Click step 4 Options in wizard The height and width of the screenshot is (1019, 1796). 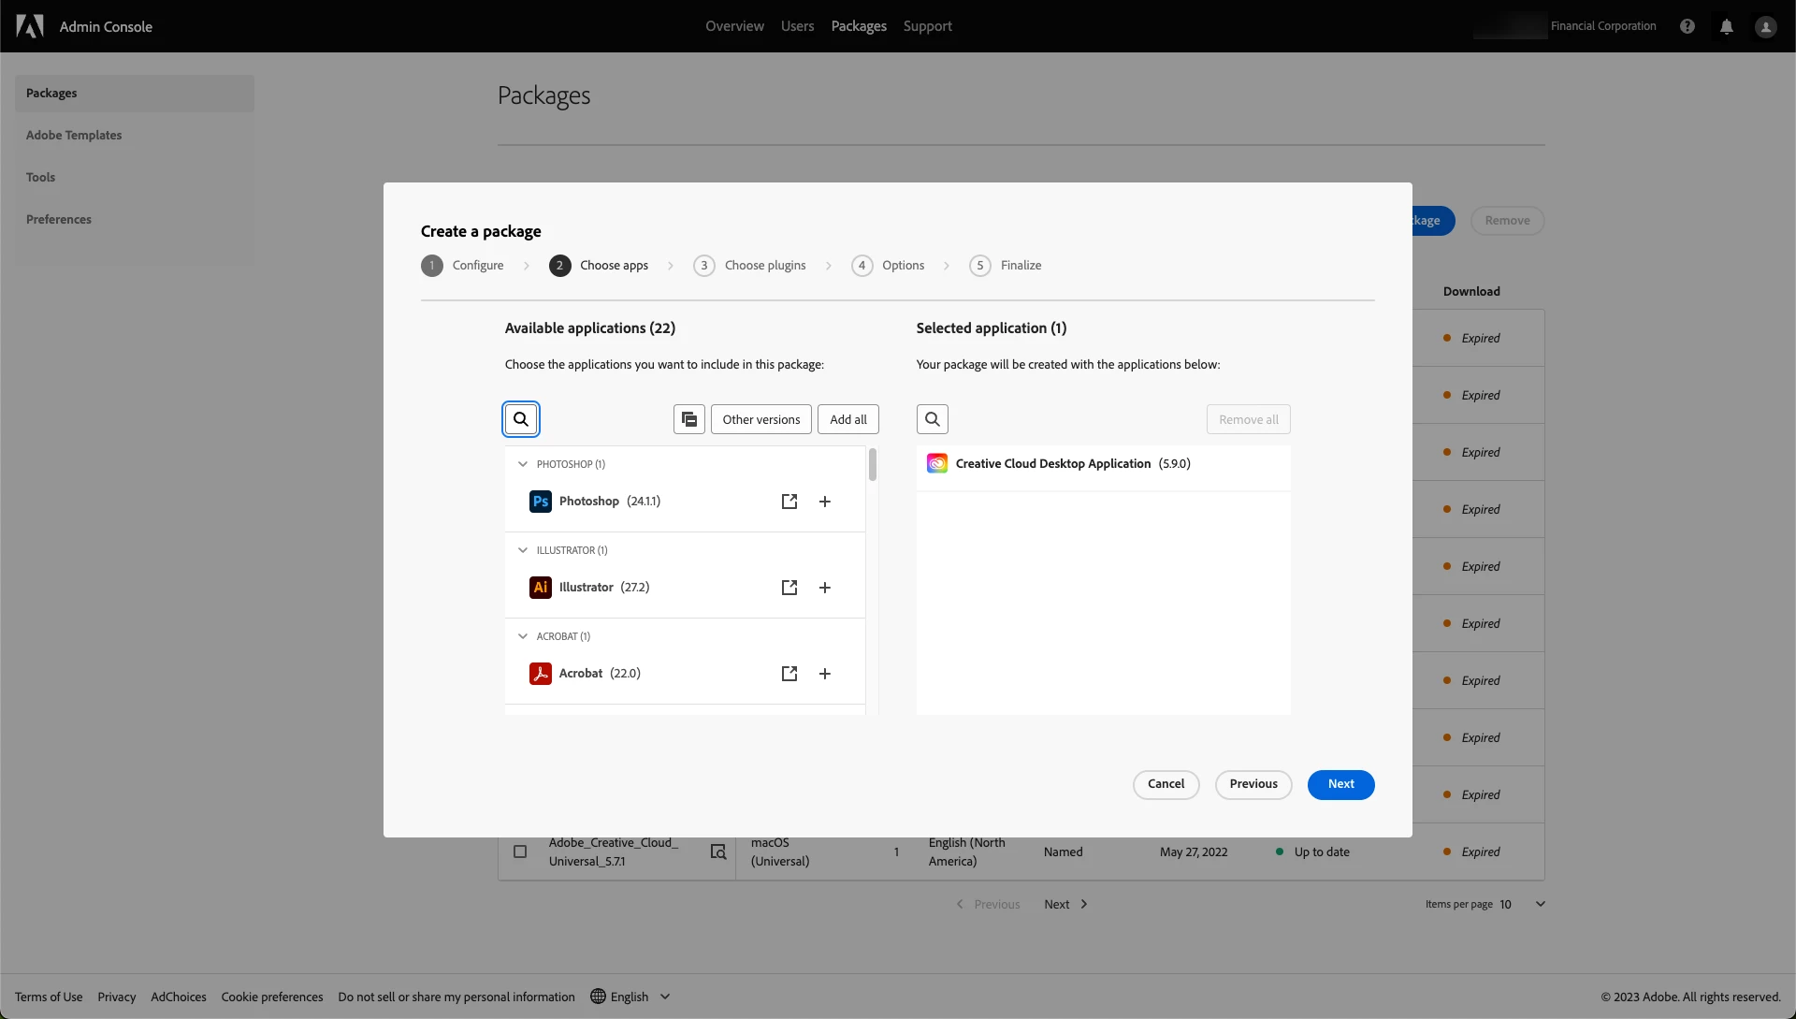coord(888,266)
